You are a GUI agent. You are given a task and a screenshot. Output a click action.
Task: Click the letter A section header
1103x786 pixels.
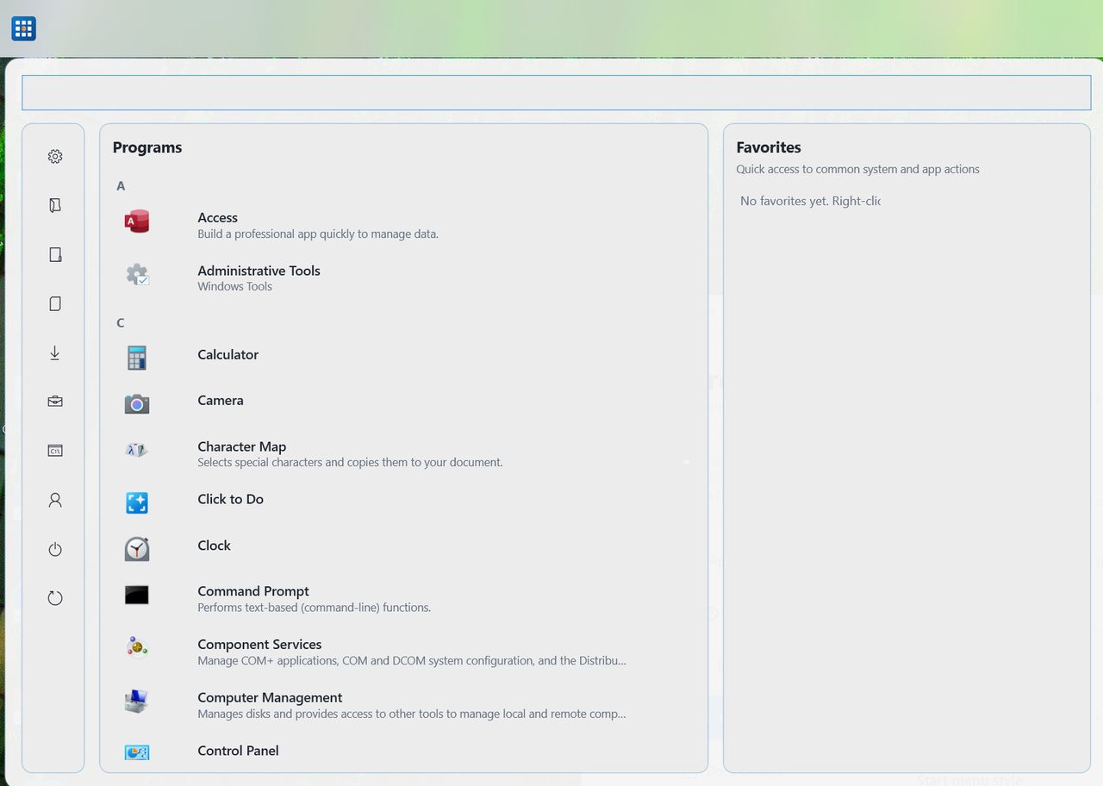(121, 185)
